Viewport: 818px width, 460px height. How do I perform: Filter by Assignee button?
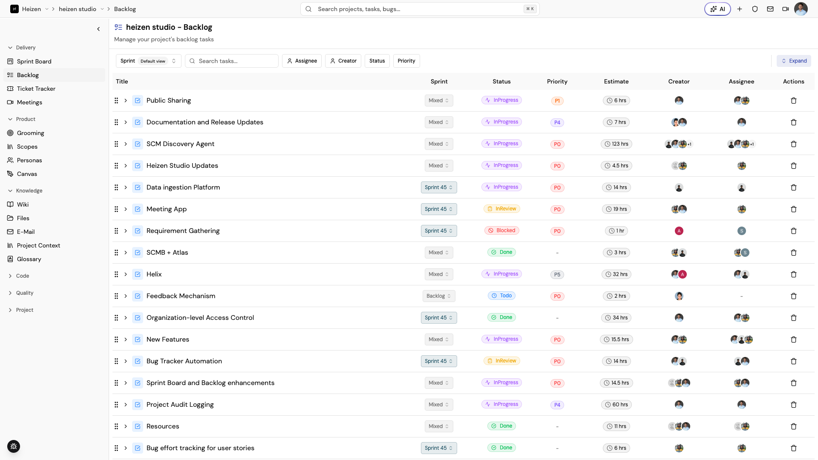tap(302, 61)
